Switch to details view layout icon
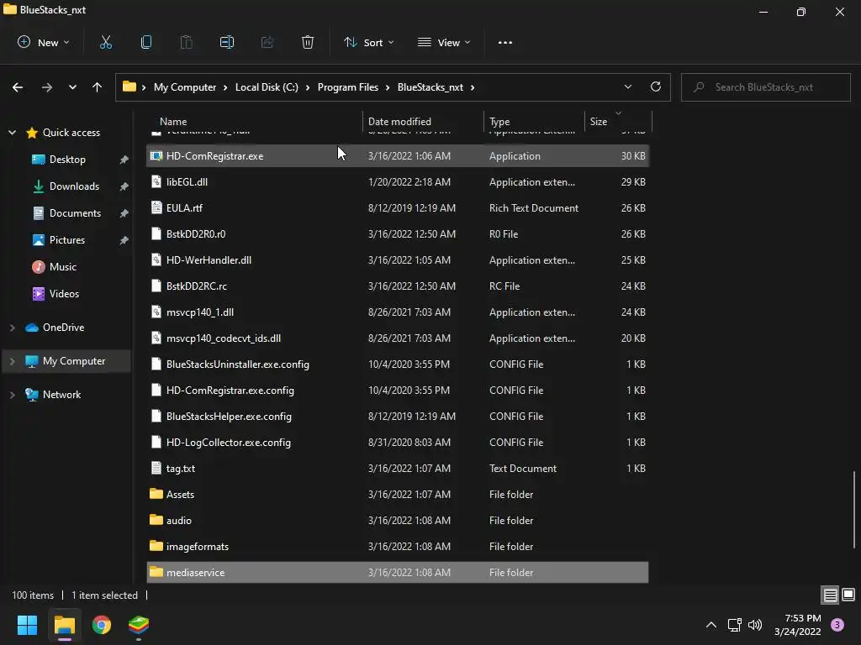861x645 pixels. click(x=830, y=595)
